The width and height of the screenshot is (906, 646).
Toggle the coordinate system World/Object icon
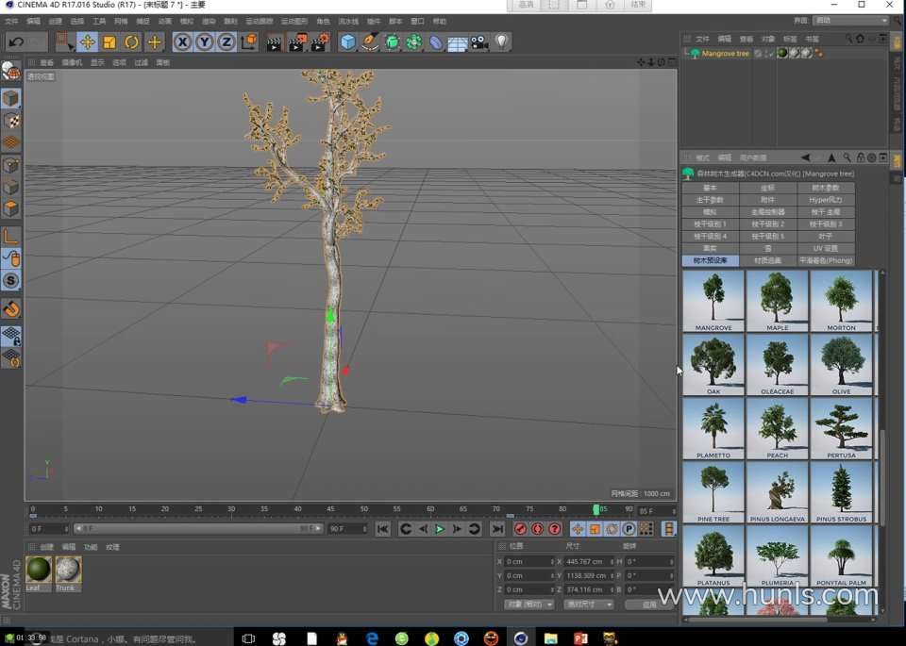click(x=249, y=42)
